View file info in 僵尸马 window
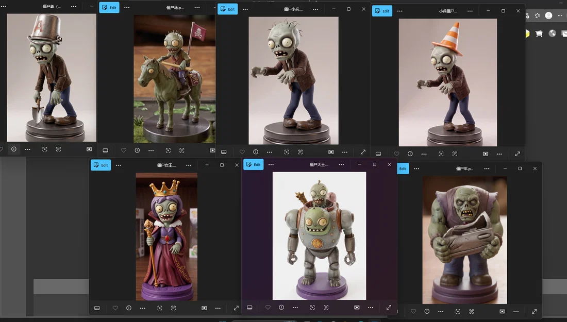567x322 pixels. coord(137,150)
